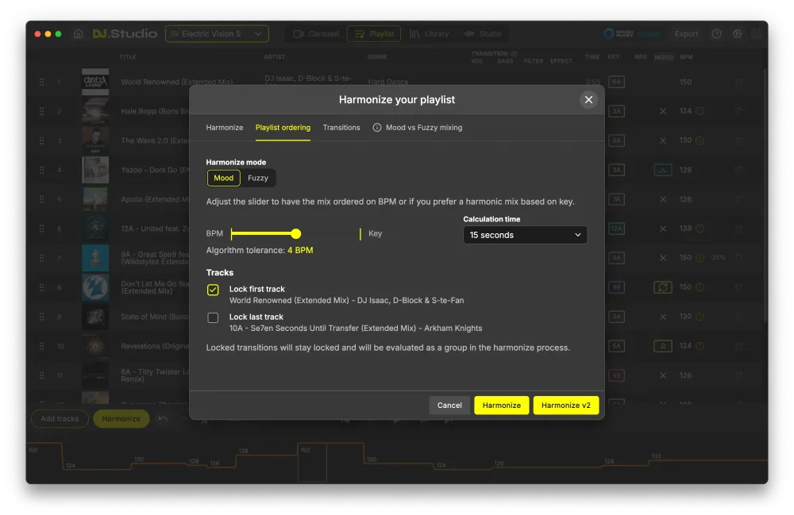The height and width of the screenshot is (515, 794).
Task: Click the 12A key badge in row 6
Action: click(616, 229)
